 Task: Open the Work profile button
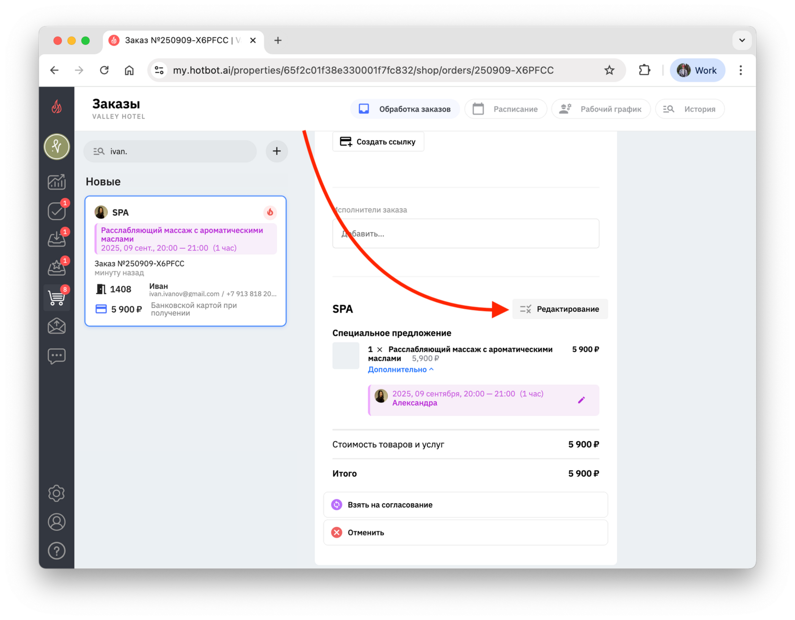pyautogui.click(x=698, y=70)
